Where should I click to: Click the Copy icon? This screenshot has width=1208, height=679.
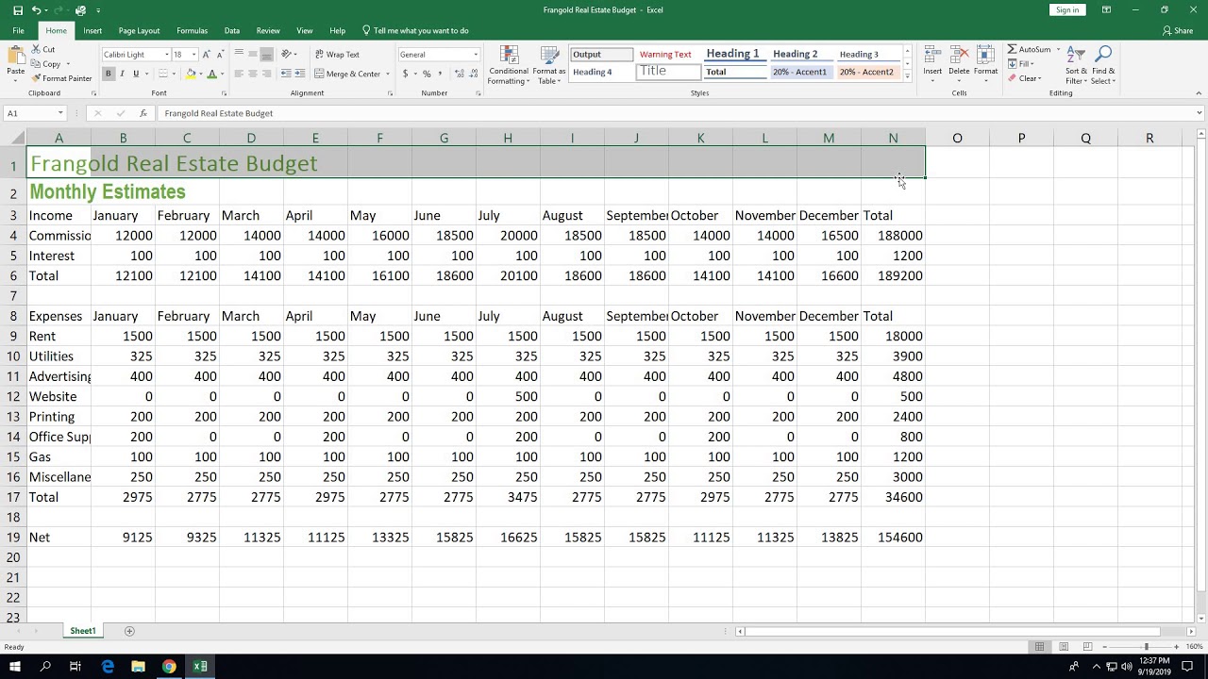coord(36,64)
